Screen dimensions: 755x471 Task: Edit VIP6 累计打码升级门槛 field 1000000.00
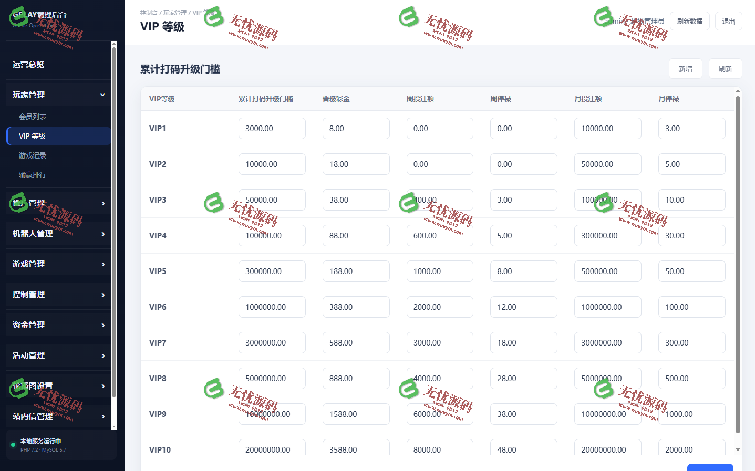click(x=272, y=307)
